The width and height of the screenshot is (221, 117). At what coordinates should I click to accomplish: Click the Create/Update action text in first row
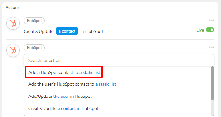[x=39, y=31]
